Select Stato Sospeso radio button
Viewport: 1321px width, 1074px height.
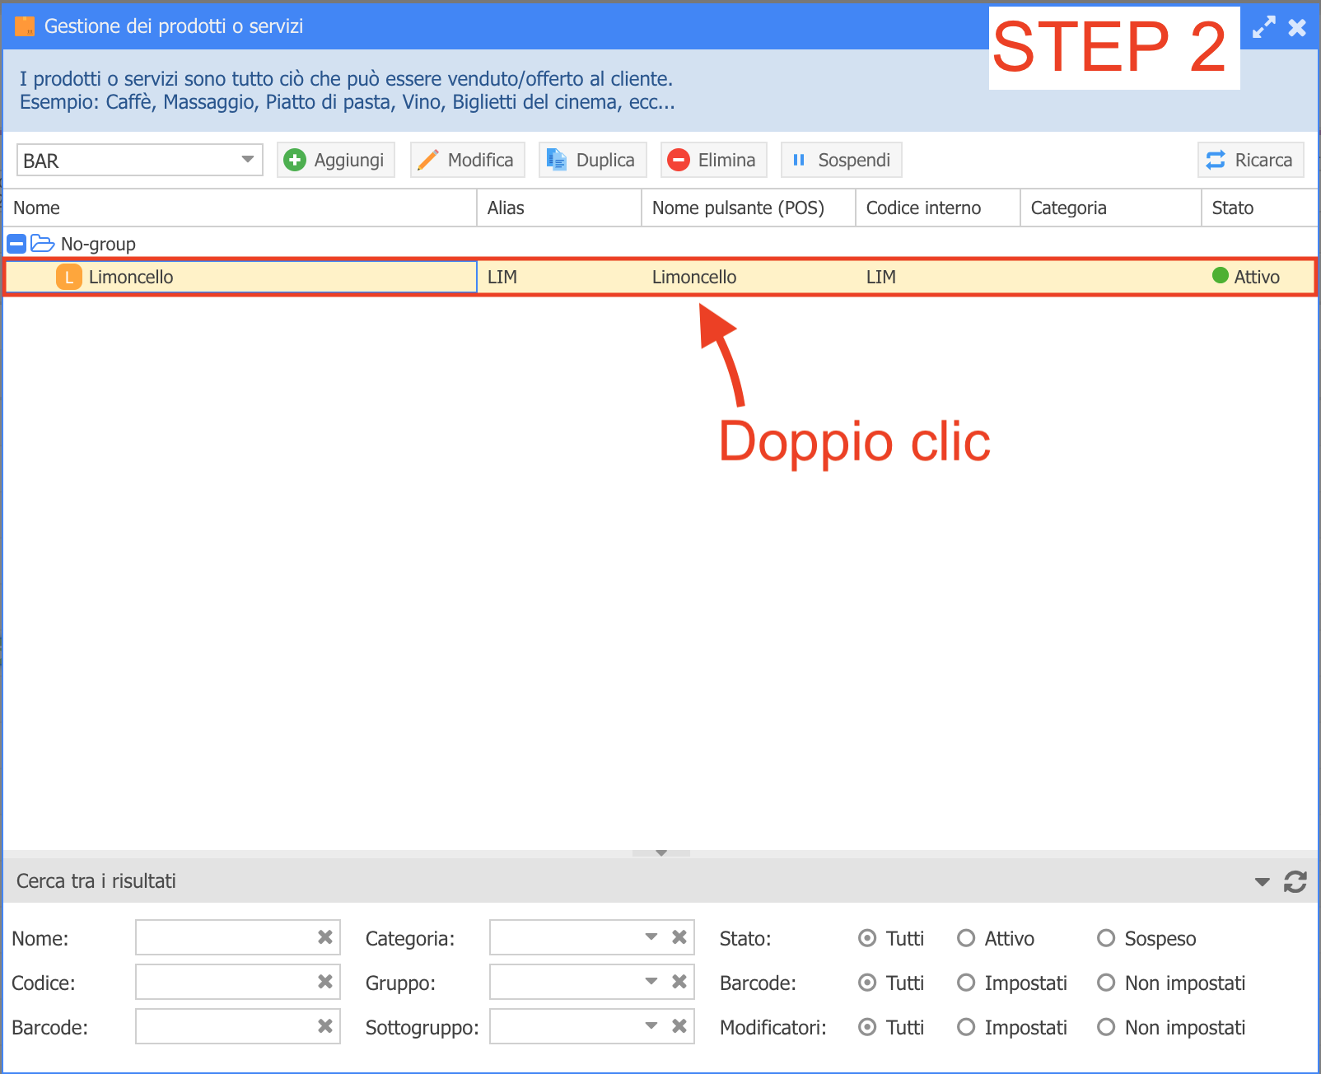pos(1106,938)
